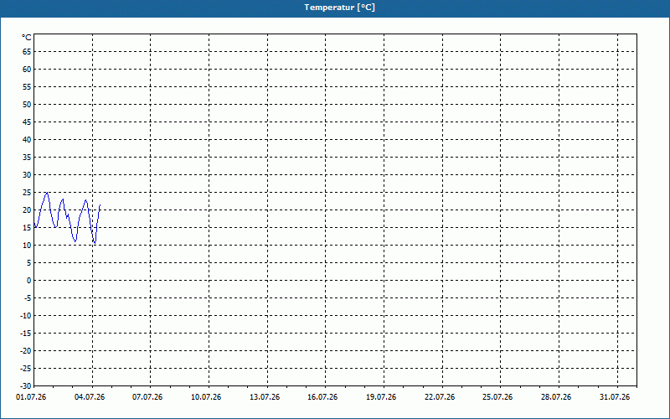
Task: Click the 65 value on the y-axis
Action: tap(27, 52)
